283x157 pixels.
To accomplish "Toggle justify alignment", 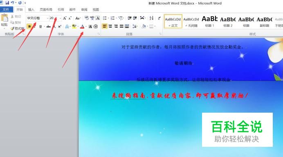I will tap(121, 26).
